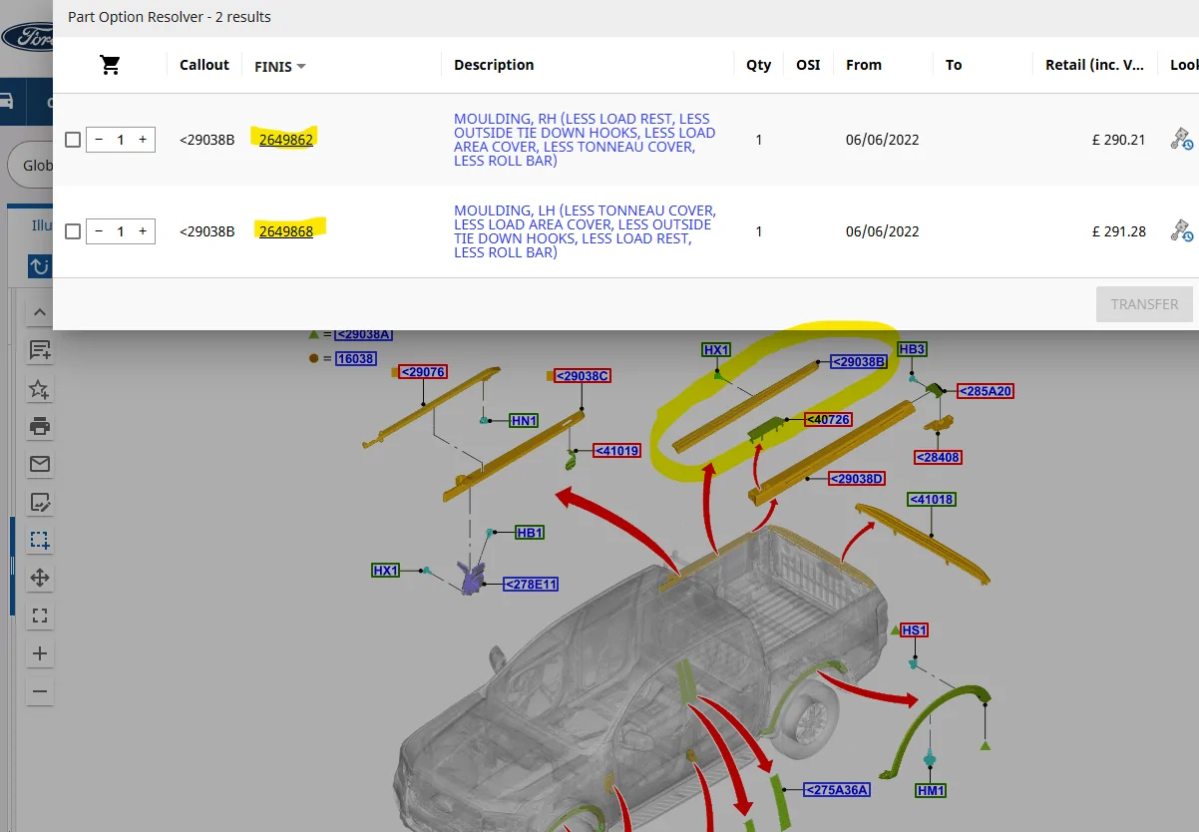Screen dimensions: 1199x832
Task: Click the email envelope icon
Action: click(40, 464)
